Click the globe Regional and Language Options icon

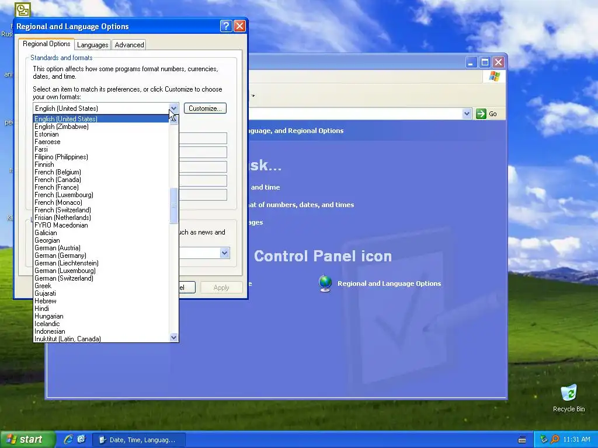[325, 283]
